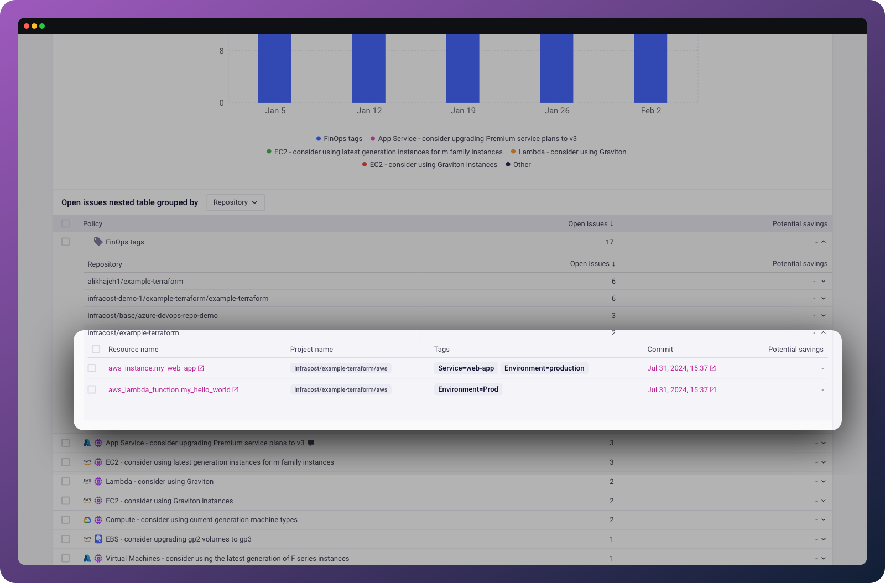Collapse the FinOps tags policy row

[824, 242]
